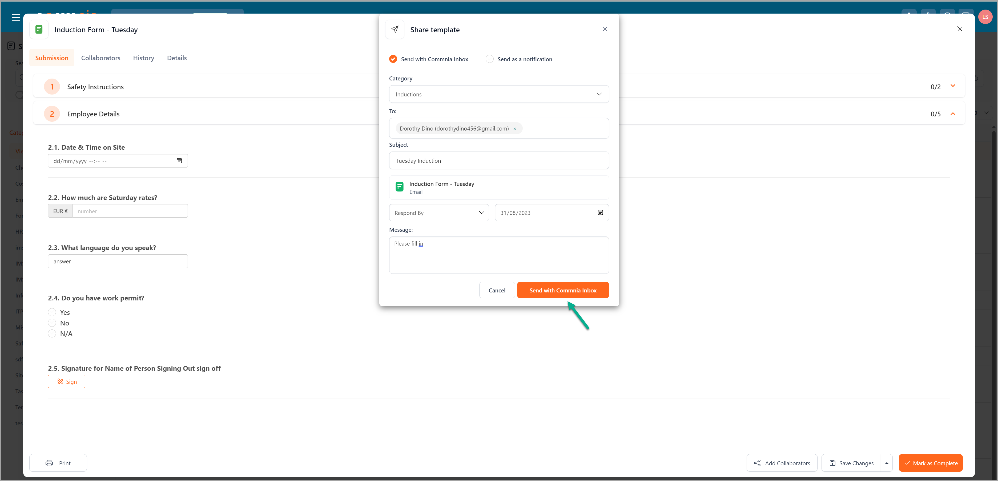Viewport: 998px width, 481px height.
Task: Select Send with Commnia Inbox radio
Action: click(393, 59)
